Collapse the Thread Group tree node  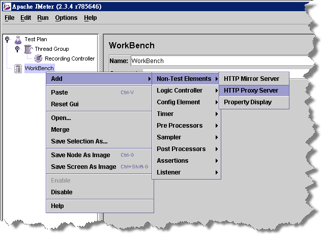click(x=17, y=49)
